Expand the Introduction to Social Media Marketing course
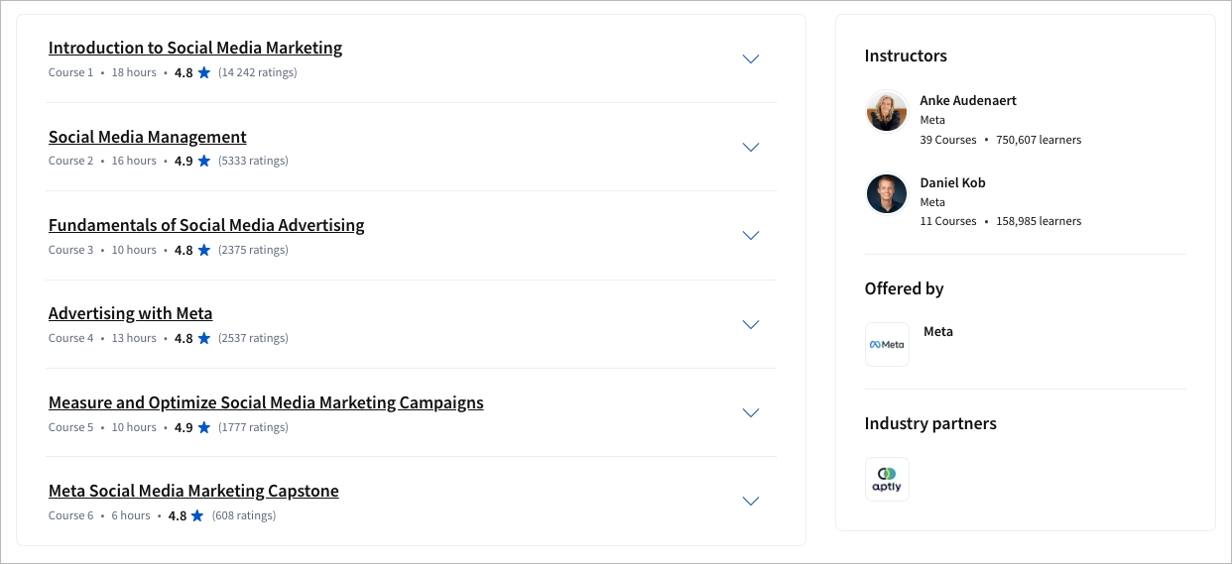Viewport: 1232px width, 564px height. 751,58
